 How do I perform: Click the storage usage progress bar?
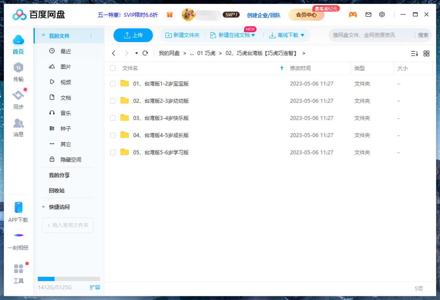(x=69, y=279)
